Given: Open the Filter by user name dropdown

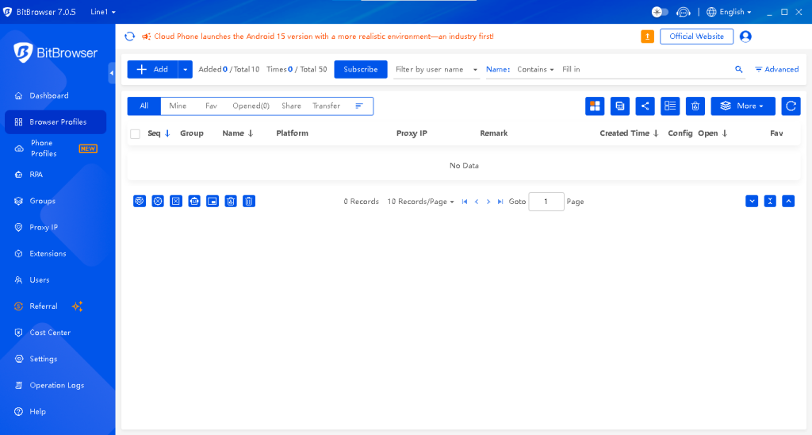Looking at the screenshot, I should (437, 70).
